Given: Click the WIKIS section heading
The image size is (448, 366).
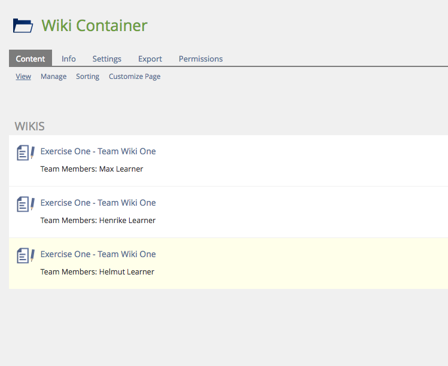Looking at the screenshot, I should (x=29, y=126).
